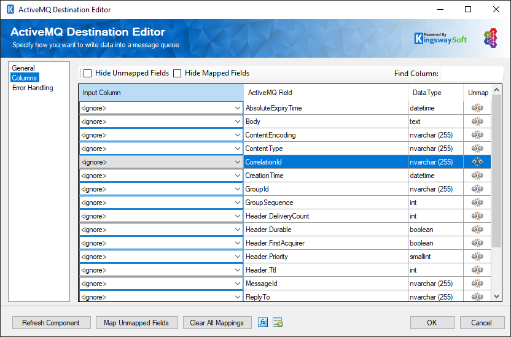Open input column dropdown for Header.Priority
This screenshot has width=511, height=337.
238,257
